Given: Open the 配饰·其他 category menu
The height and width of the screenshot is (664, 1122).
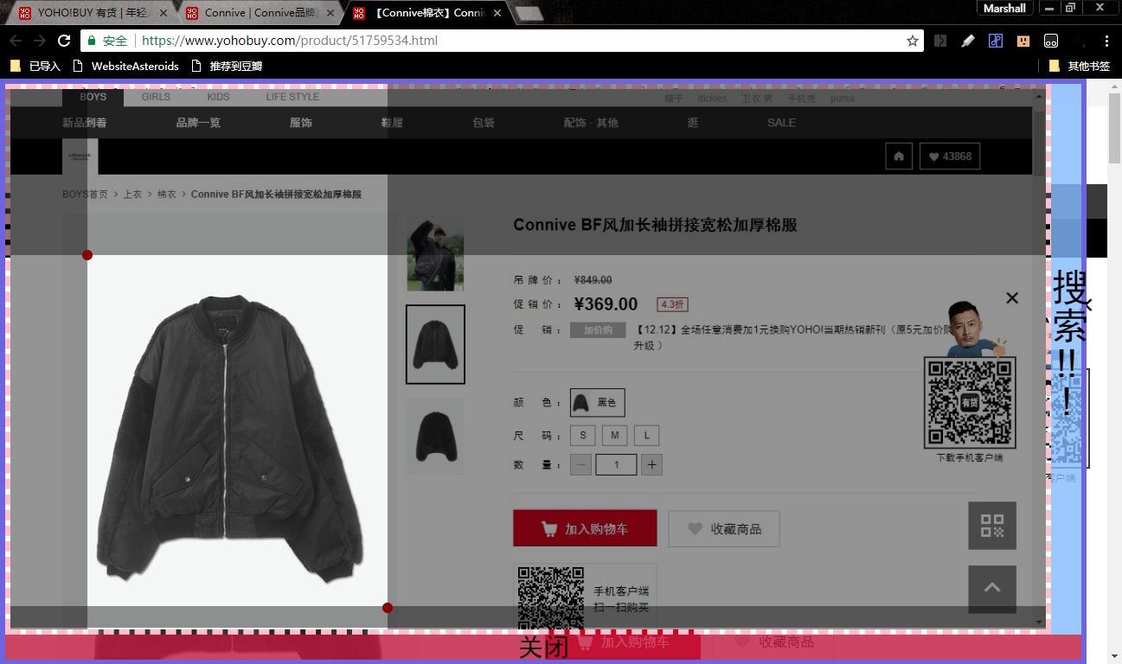Looking at the screenshot, I should pyautogui.click(x=591, y=123).
